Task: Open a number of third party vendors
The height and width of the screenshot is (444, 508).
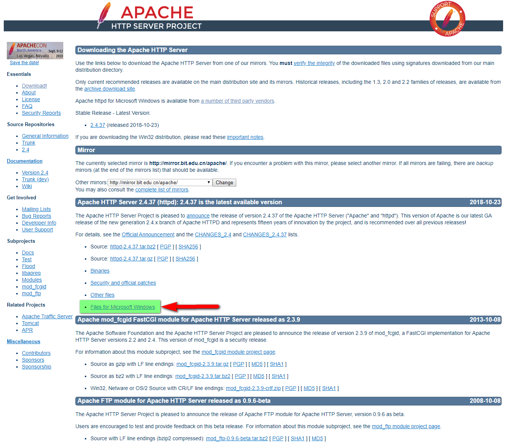Action: pos(237,101)
